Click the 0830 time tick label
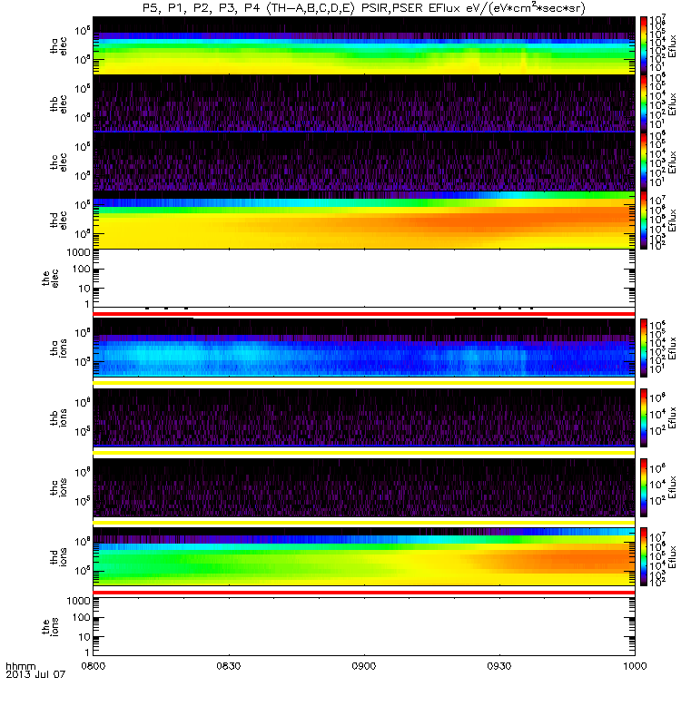The height and width of the screenshot is (726, 681). [229, 666]
